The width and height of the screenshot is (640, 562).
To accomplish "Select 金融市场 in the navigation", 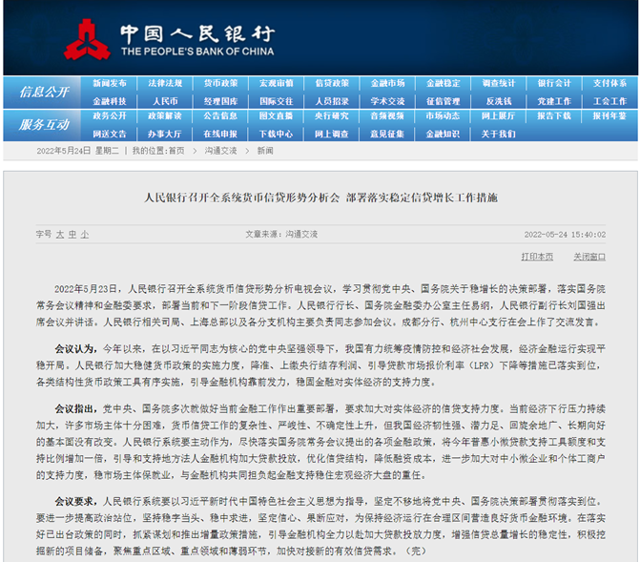I will tap(387, 83).
